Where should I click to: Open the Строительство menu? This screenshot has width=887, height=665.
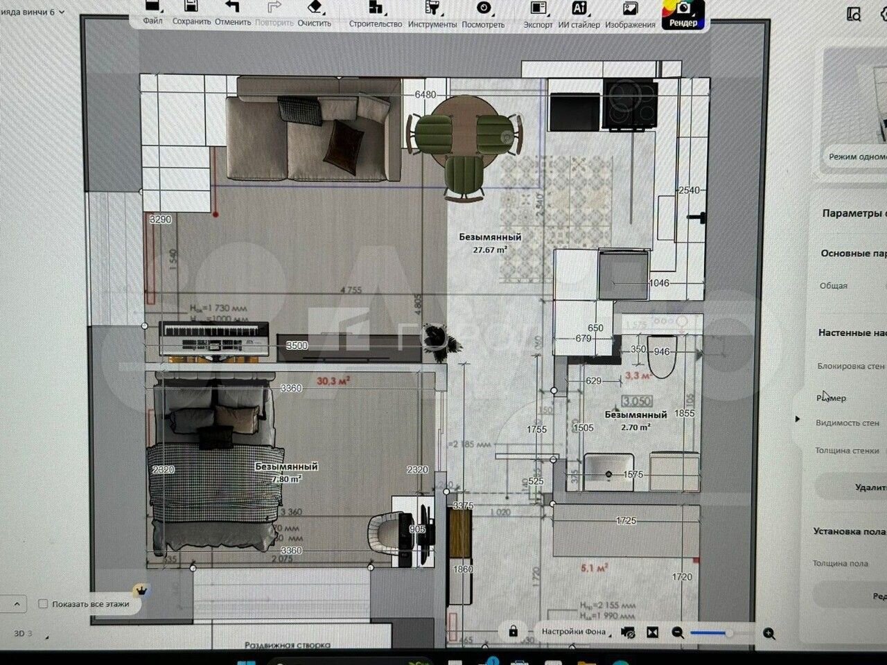[x=376, y=8]
